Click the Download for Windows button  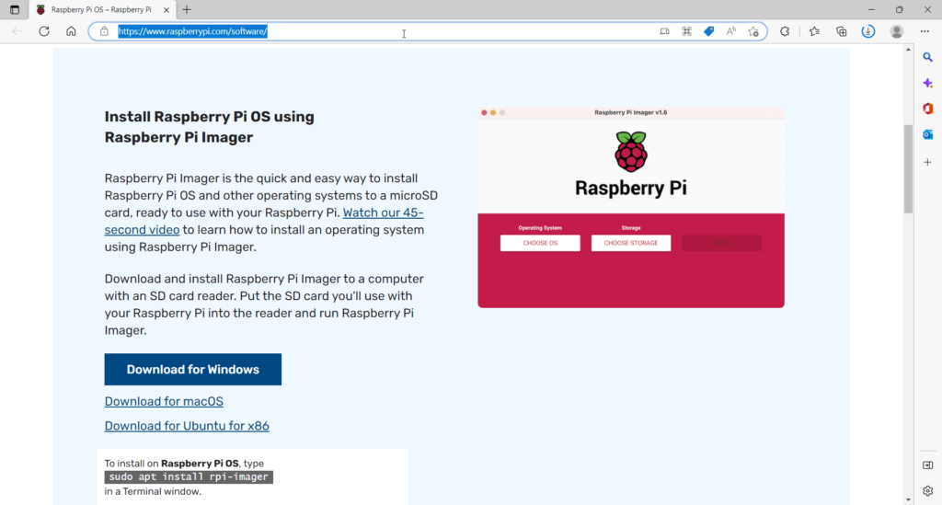point(192,369)
